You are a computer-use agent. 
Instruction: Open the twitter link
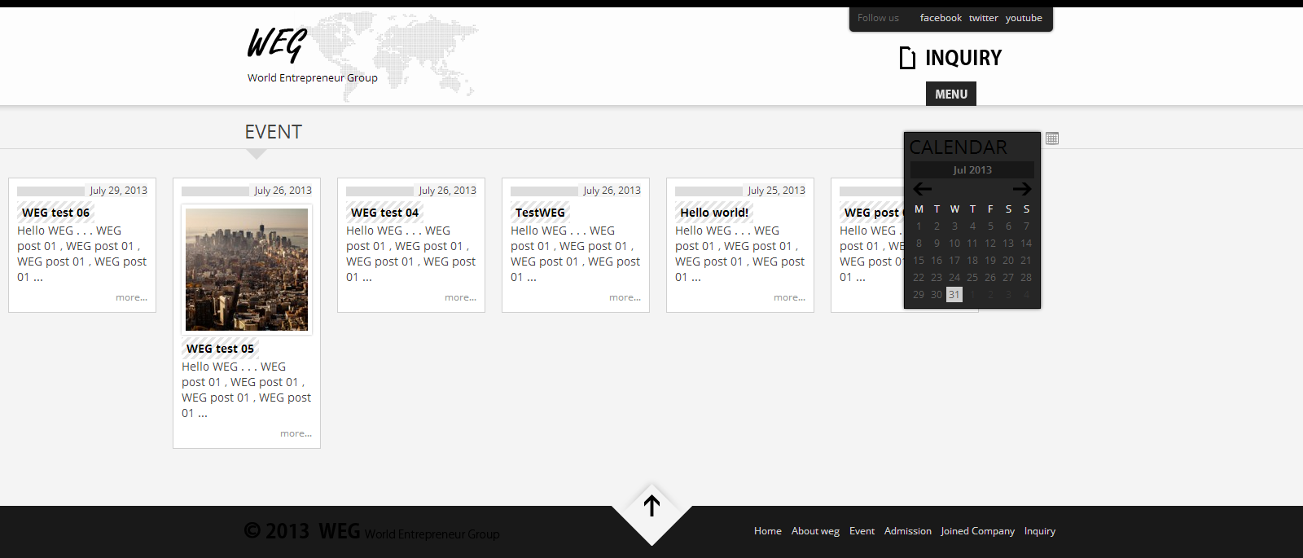[x=983, y=18]
